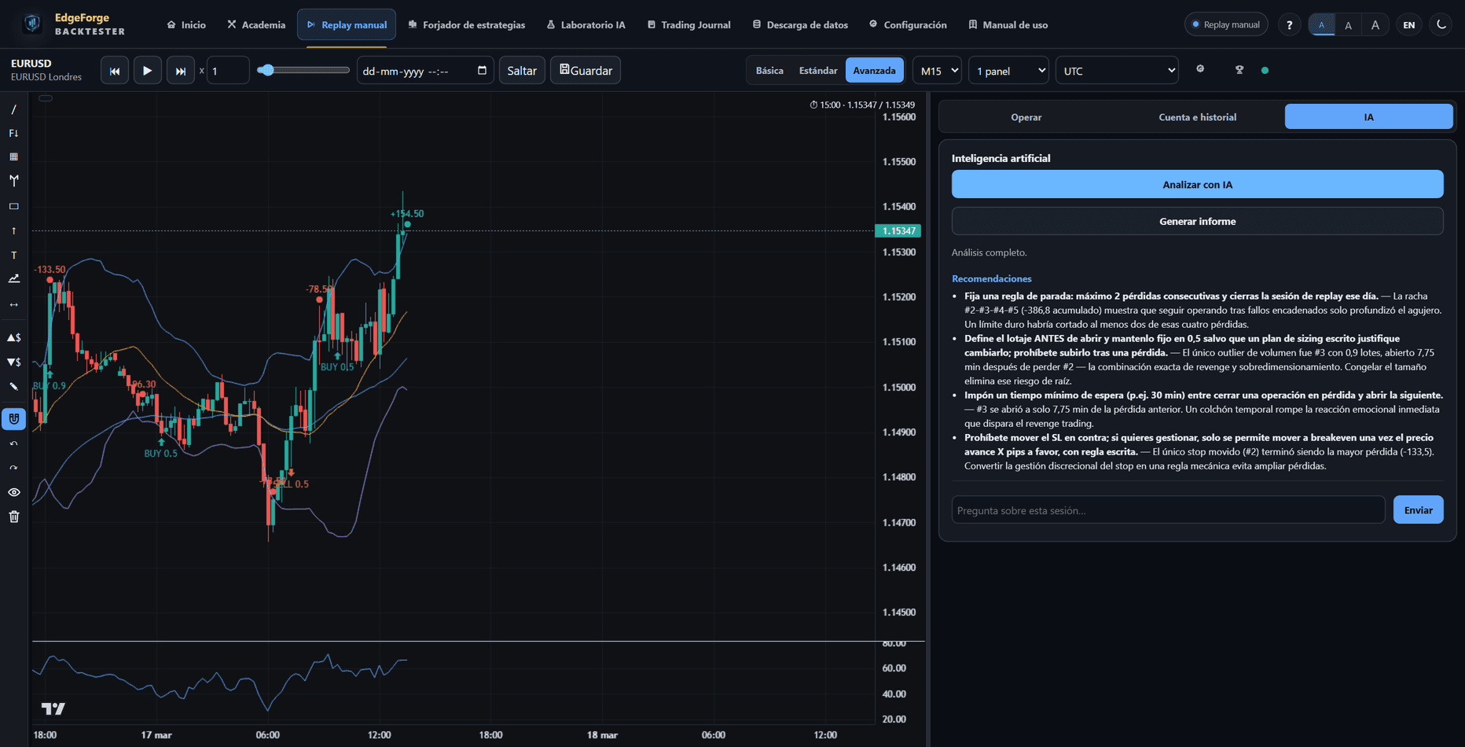Select the pencil freehand tool
Image resolution: width=1465 pixels, height=747 pixels.
(x=14, y=386)
